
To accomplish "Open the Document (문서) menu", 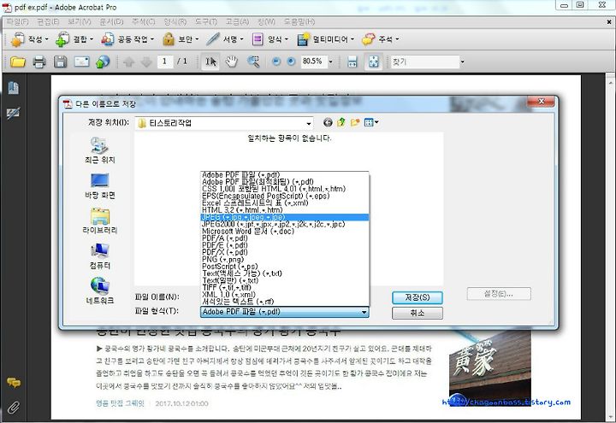I will (111, 21).
